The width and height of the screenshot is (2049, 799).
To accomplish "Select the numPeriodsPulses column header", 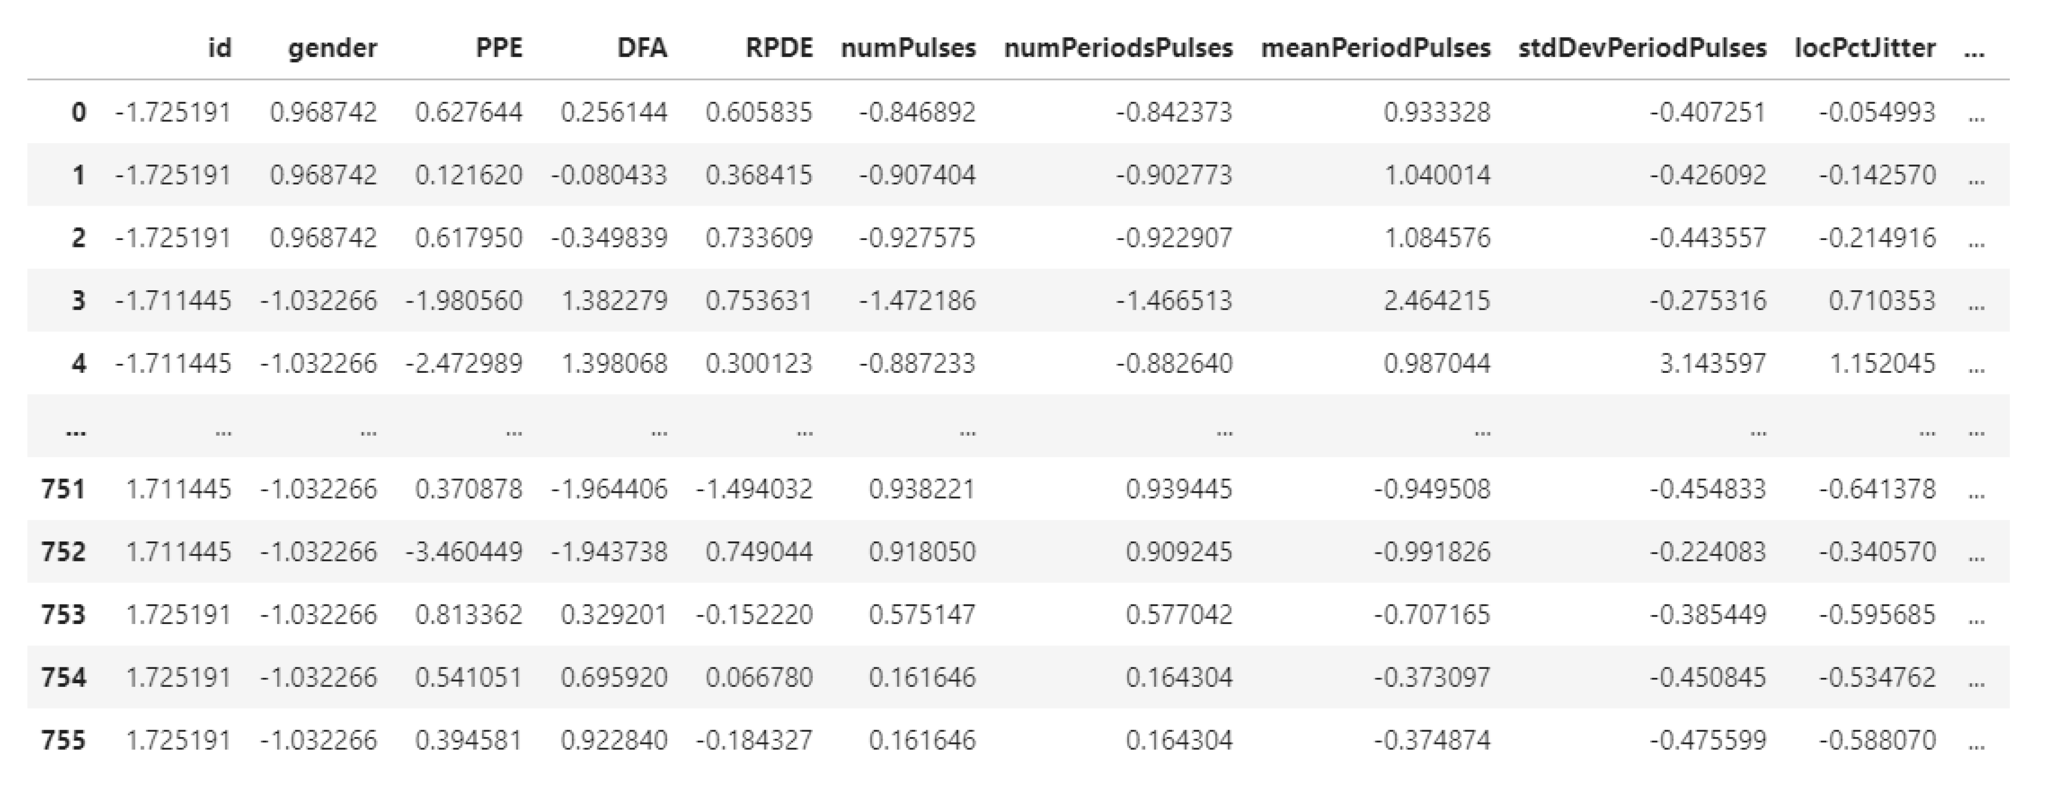I will 1117,49.
